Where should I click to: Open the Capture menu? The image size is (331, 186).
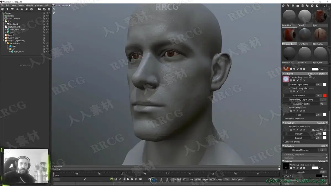click(39, 5)
